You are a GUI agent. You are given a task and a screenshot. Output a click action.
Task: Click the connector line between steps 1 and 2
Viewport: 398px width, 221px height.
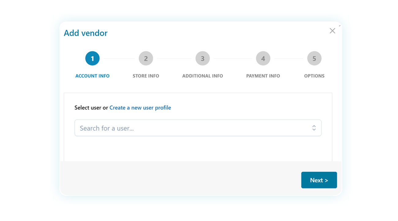[x=119, y=59]
